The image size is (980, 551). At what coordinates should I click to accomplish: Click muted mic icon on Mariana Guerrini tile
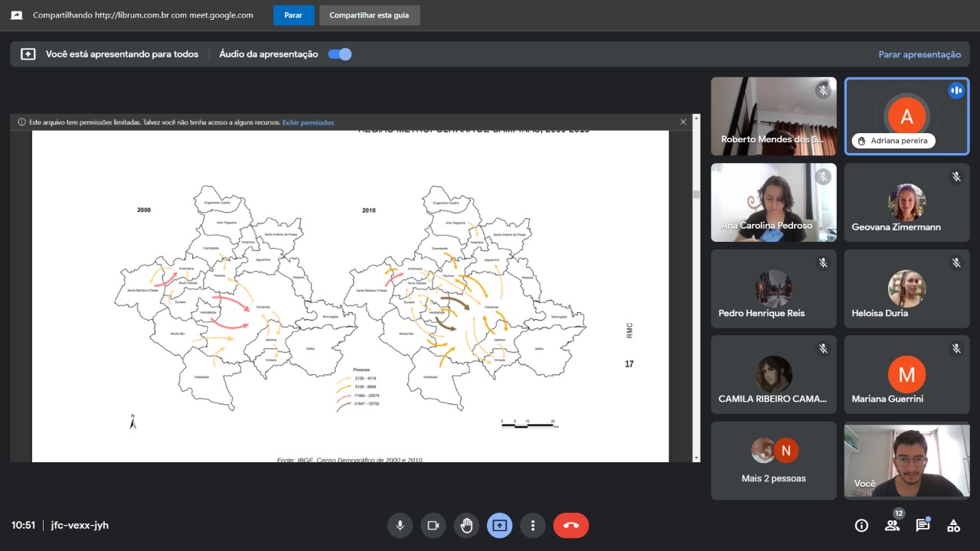(956, 348)
